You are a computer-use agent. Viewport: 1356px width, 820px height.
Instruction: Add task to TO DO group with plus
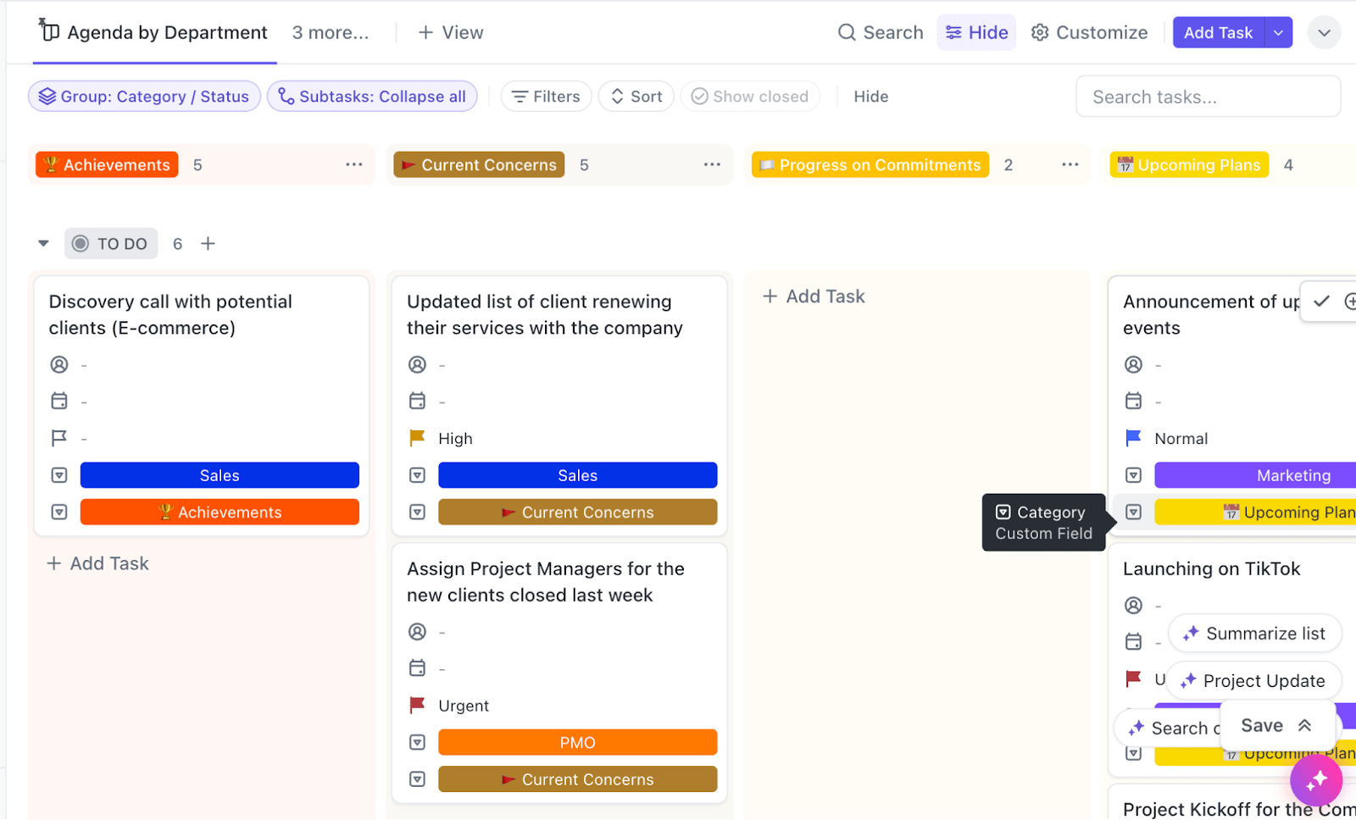click(x=208, y=244)
